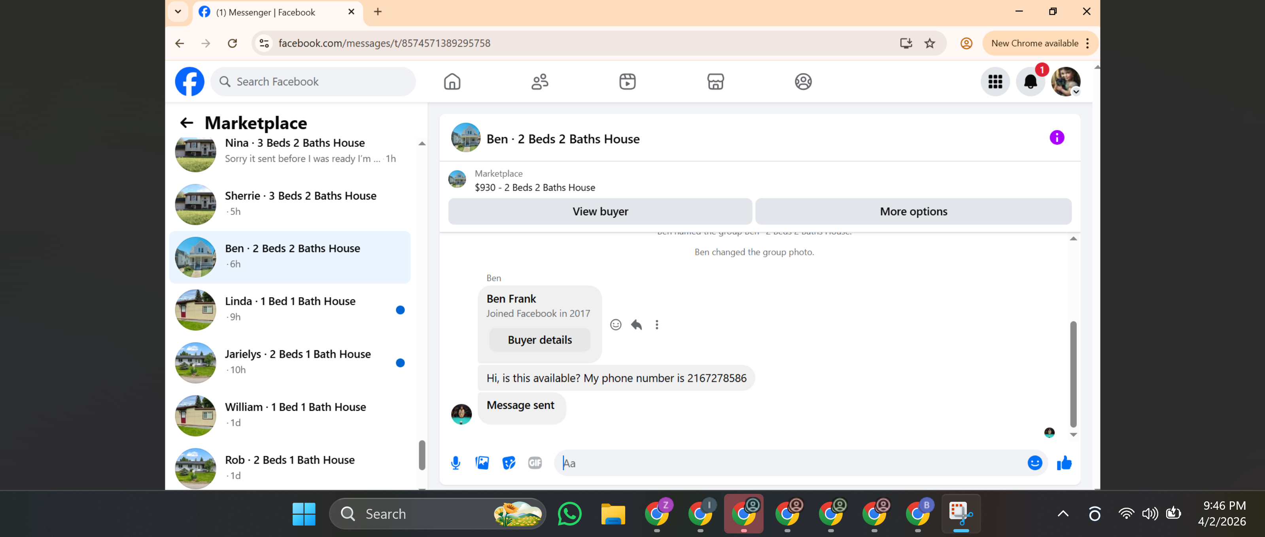The height and width of the screenshot is (537, 1265).
Task: Click the More options button
Action: coord(913,211)
